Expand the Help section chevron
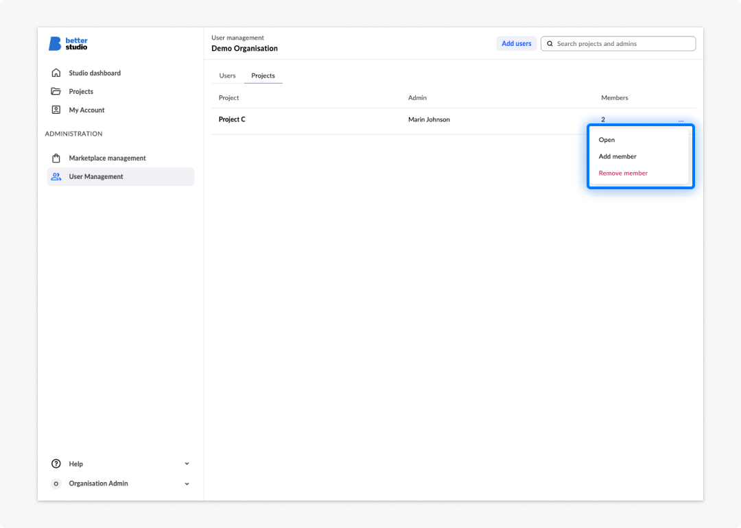The height and width of the screenshot is (528, 741). click(x=187, y=464)
